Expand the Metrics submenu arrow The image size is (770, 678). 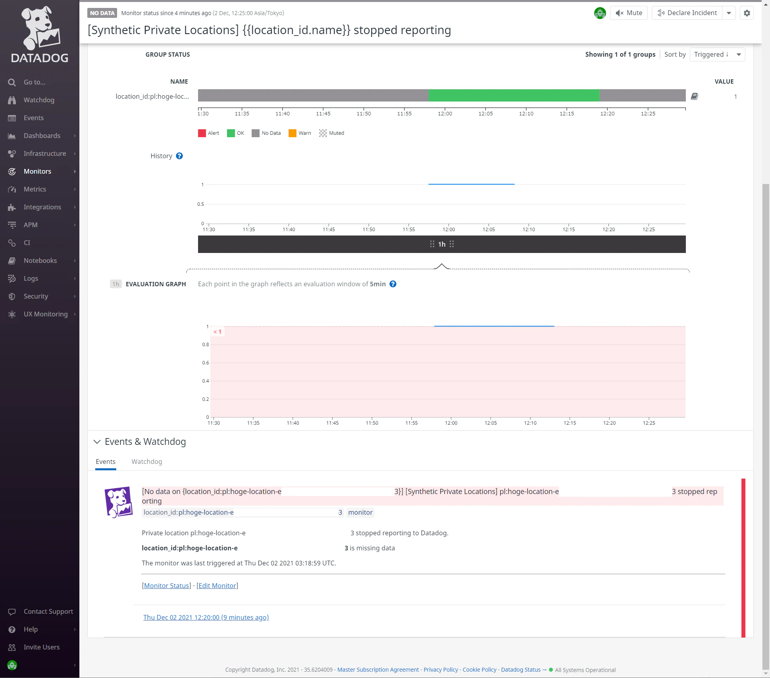(75, 190)
